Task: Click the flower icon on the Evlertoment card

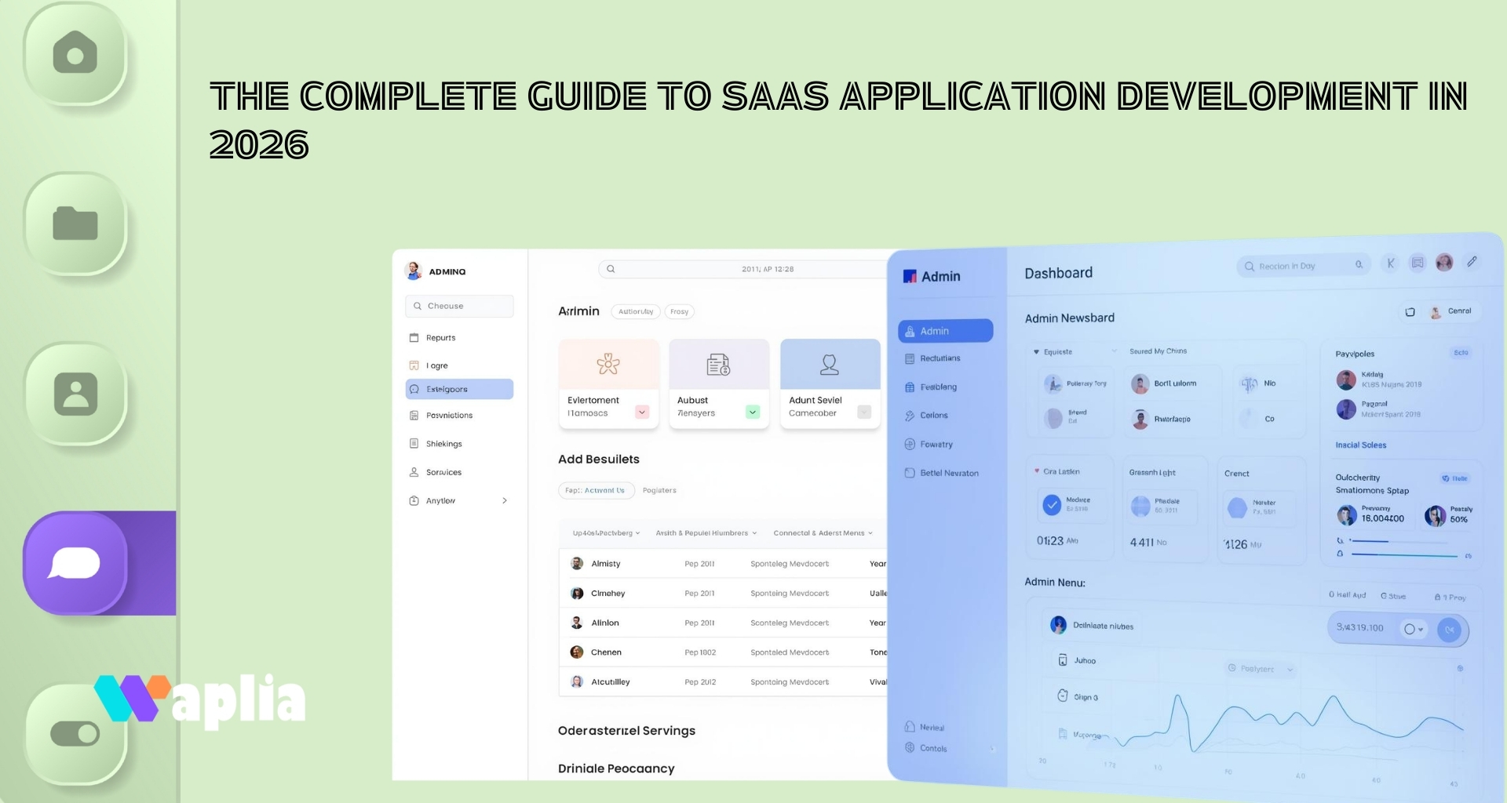Action: pos(609,364)
